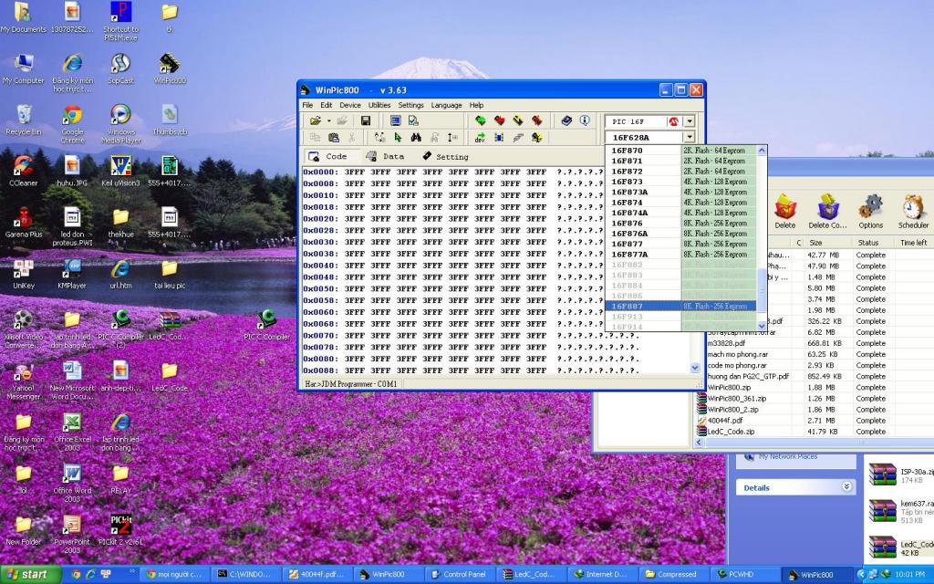Select 16F876A in the device list
The width and height of the screenshot is (934, 584).
[x=680, y=234]
